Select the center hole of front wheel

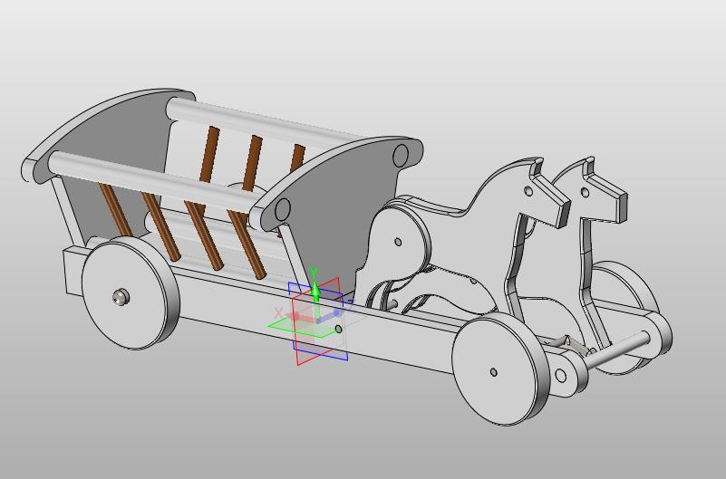tap(494, 372)
